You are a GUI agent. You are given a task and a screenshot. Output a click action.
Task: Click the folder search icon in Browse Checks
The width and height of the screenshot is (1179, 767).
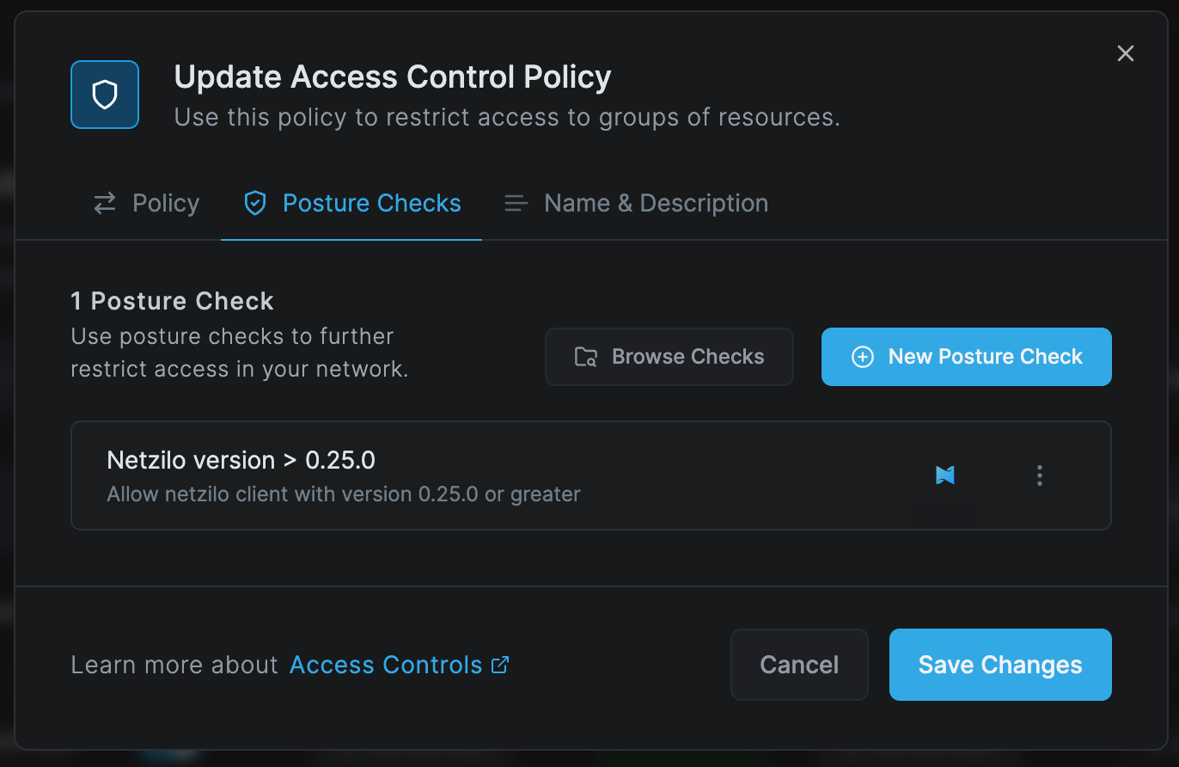[x=586, y=357]
